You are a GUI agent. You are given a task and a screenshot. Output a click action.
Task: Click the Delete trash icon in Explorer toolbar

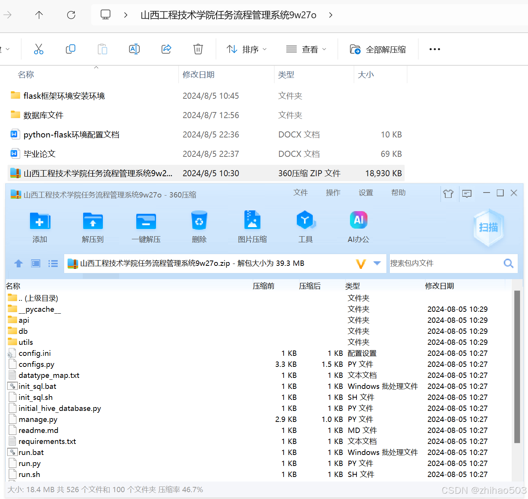pos(198,49)
